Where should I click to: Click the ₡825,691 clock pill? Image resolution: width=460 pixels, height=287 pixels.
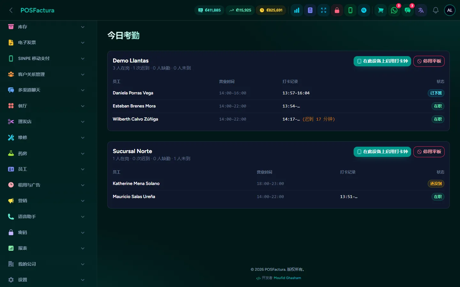click(x=271, y=10)
